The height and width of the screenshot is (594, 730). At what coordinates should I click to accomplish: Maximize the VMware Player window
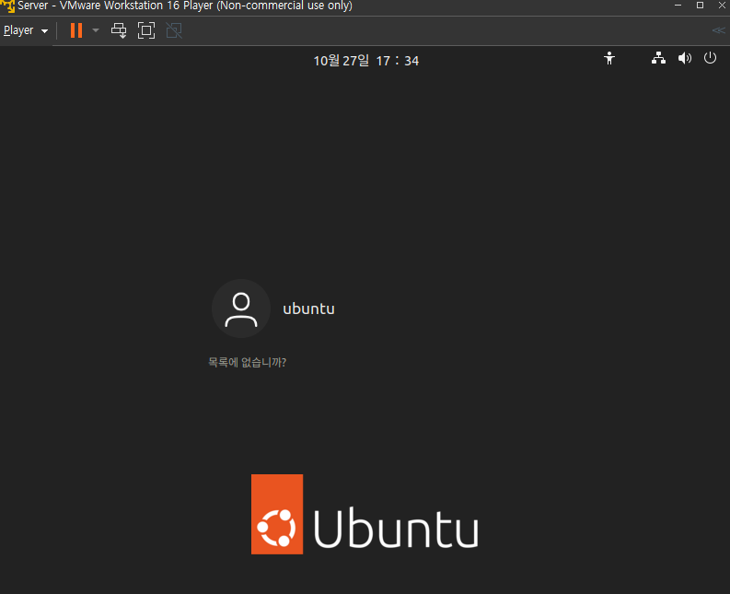click(700, 6)
